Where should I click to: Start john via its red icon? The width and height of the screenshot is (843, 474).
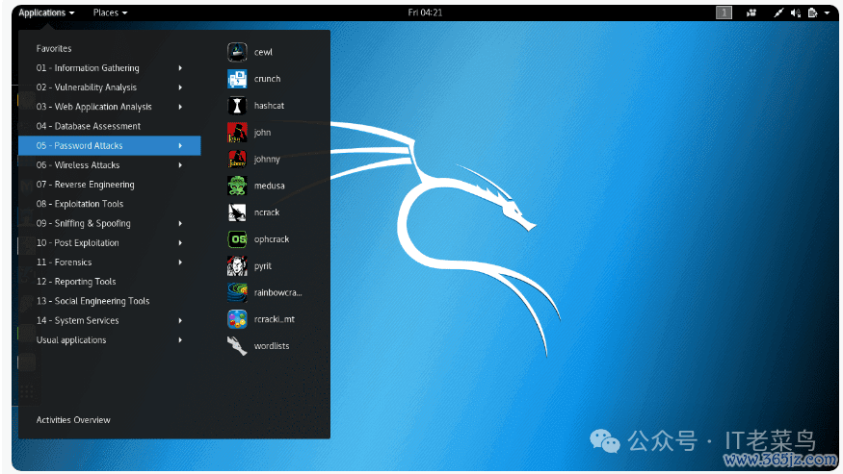click(x=237, y=133)
